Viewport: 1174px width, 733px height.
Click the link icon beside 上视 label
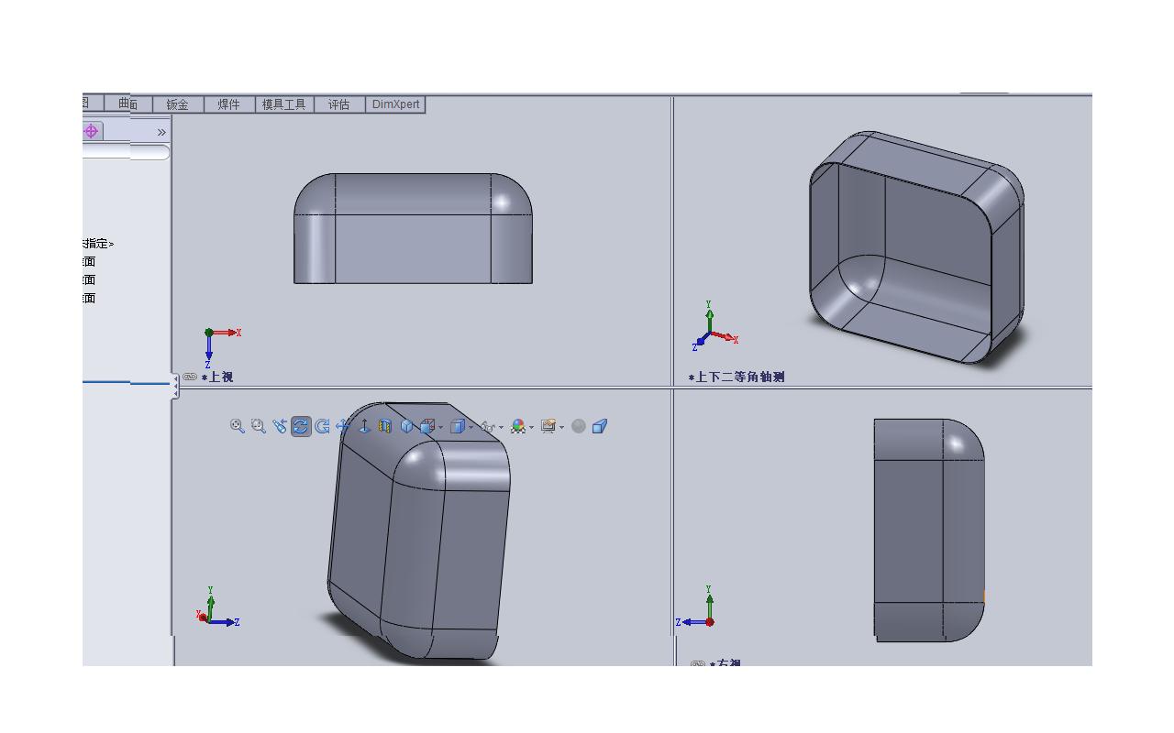pos(190,377)
